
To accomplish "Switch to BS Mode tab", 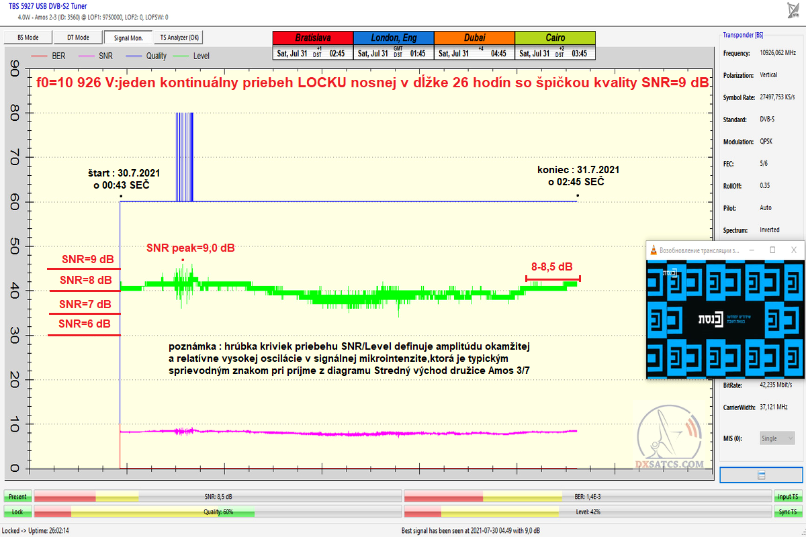I will pyautogui.click(x=28, y=38).
